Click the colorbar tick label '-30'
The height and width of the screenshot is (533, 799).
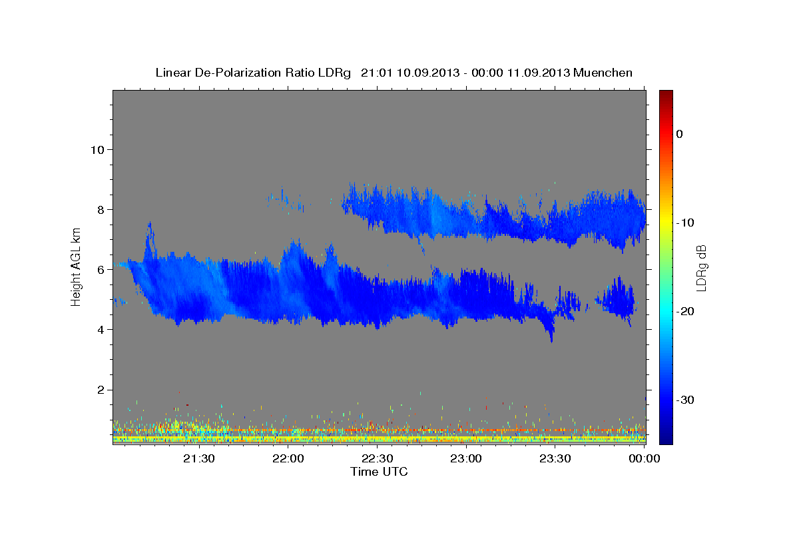[x=685, y=400]
